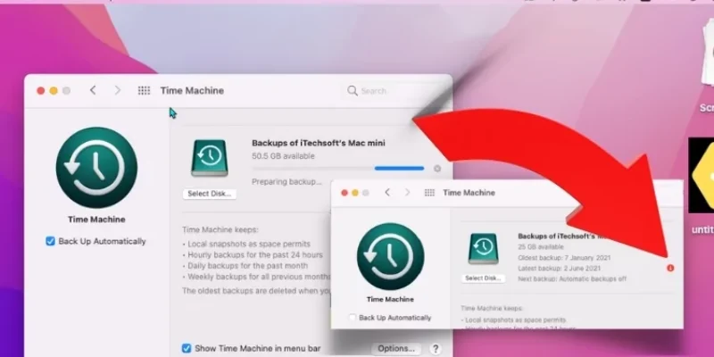Close the large Time Machine window with the red button
Viewport: 714px width, 357px height.
40,91
